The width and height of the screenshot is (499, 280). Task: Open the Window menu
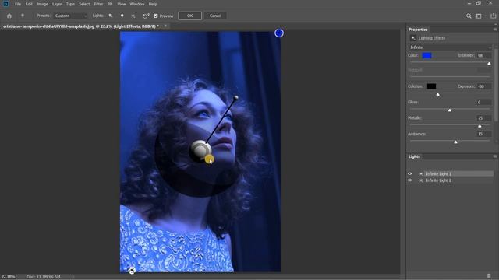tap(137, 4)
